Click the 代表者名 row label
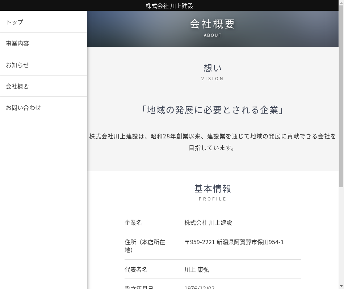This screenshot has width=344, height=289. 136,270
